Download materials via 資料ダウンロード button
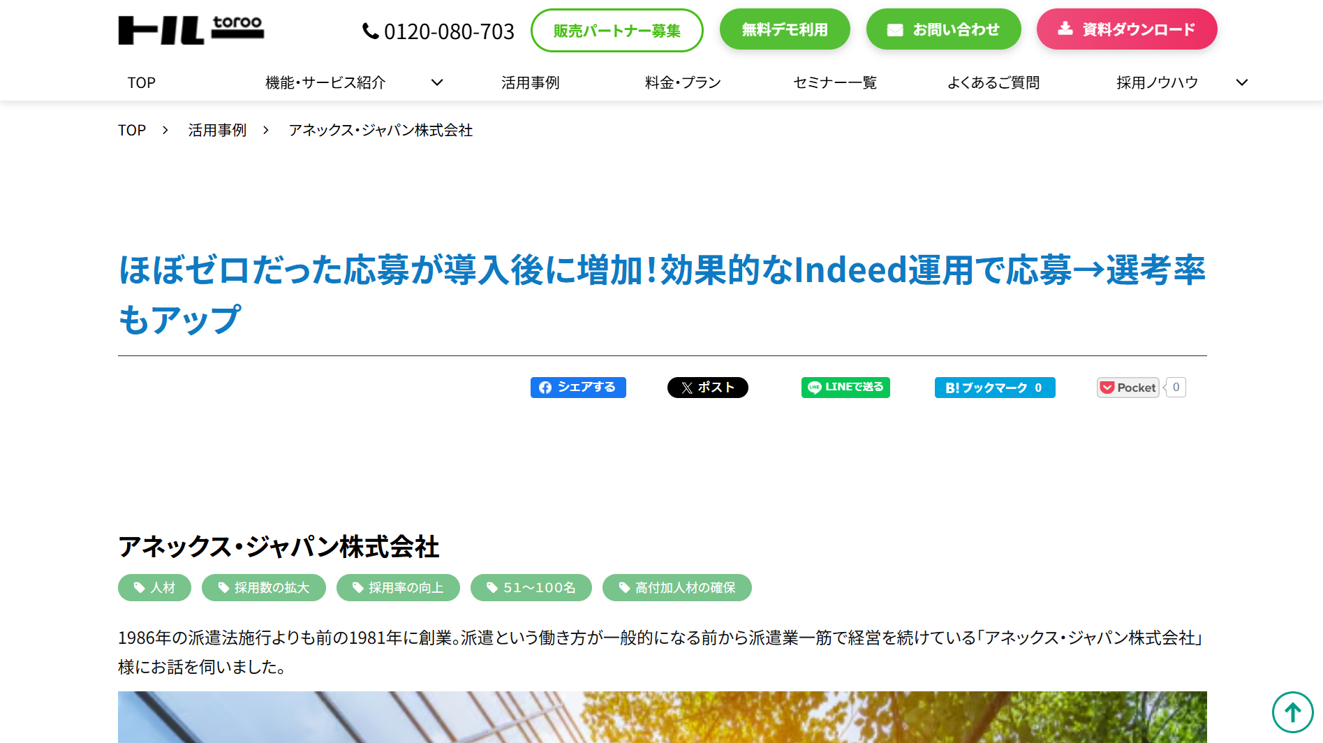The height and width of the screenshot is (743, 1323). coord(1126,29)
